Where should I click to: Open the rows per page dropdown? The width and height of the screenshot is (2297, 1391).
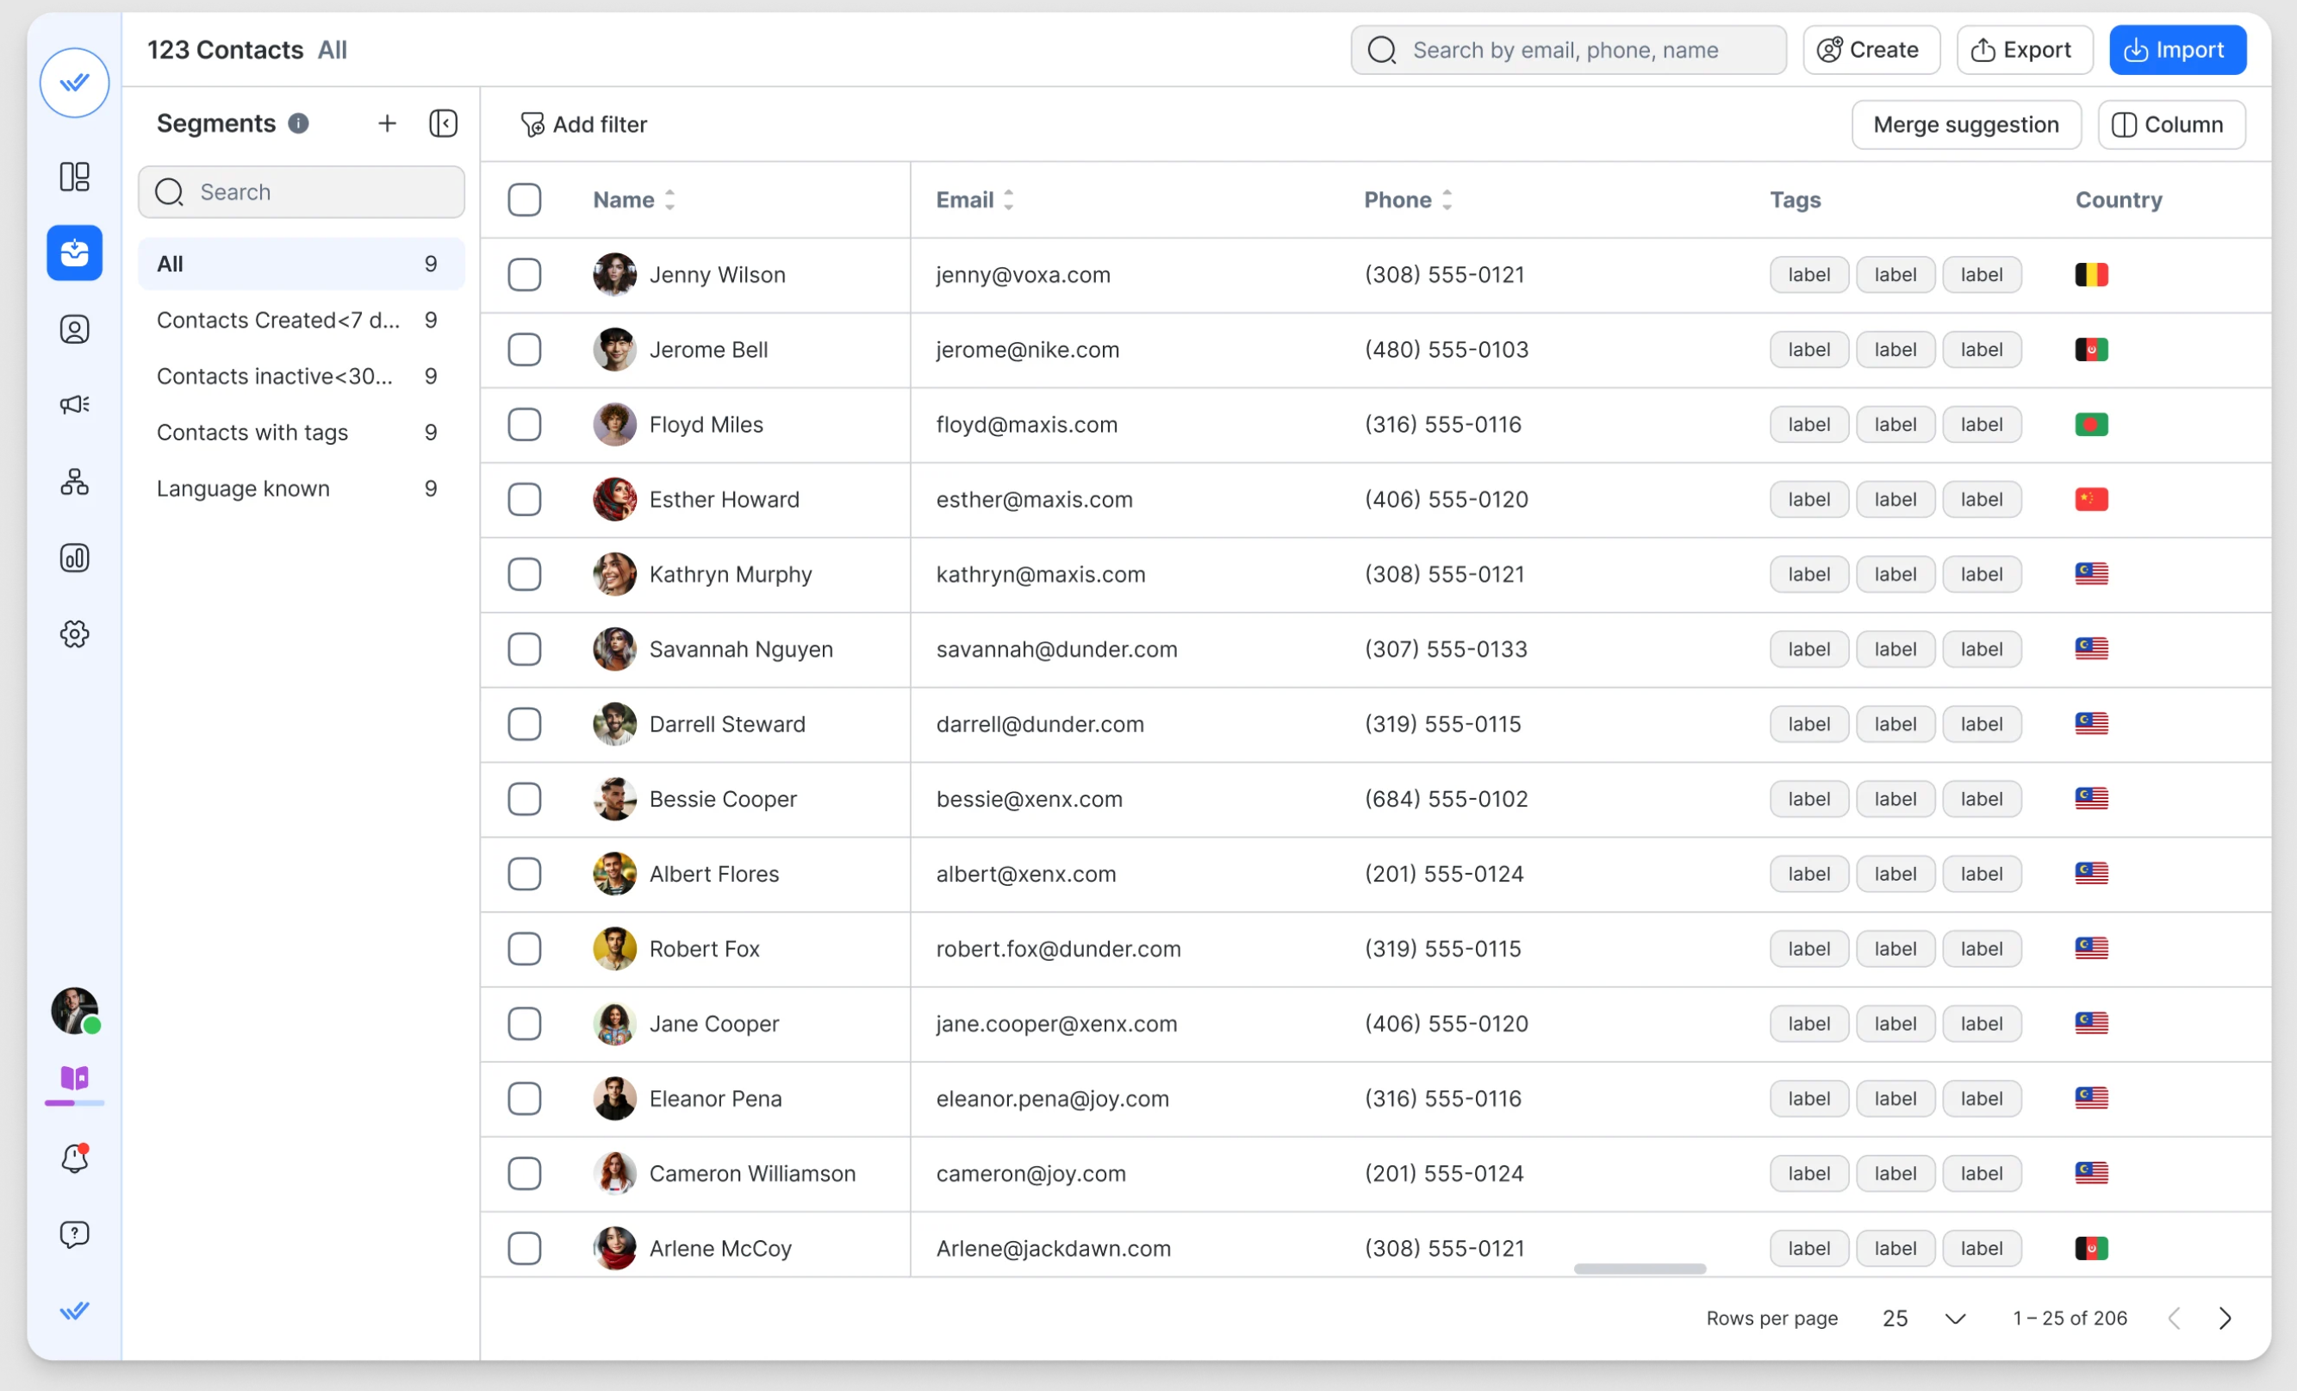point(1924,1319)
